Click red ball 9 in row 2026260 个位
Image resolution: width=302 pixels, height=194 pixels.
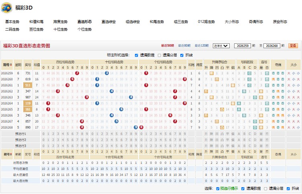click(185, 79)
